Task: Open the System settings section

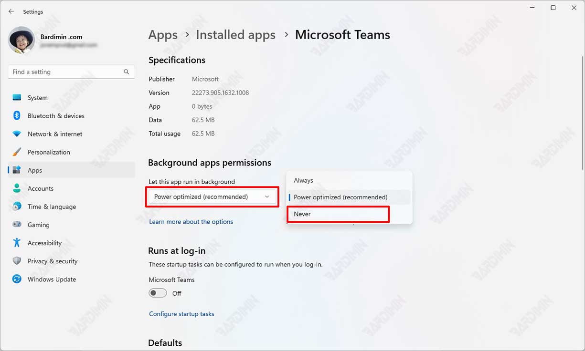Action: [37, 97]
